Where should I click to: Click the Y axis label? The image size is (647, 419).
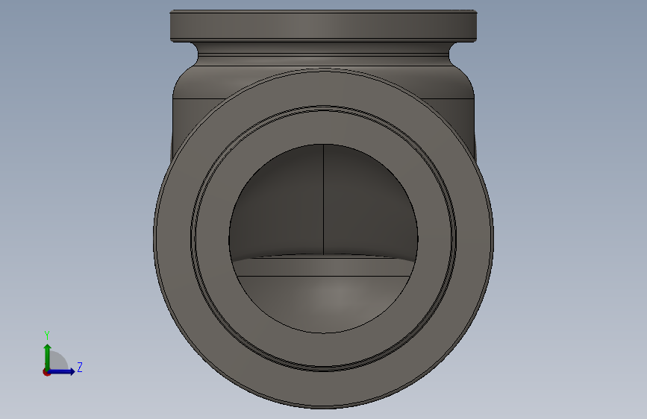(x=47, y=335)
